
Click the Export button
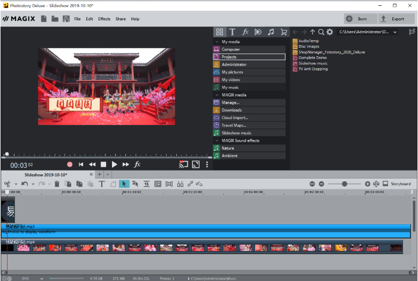pos(396,19)
